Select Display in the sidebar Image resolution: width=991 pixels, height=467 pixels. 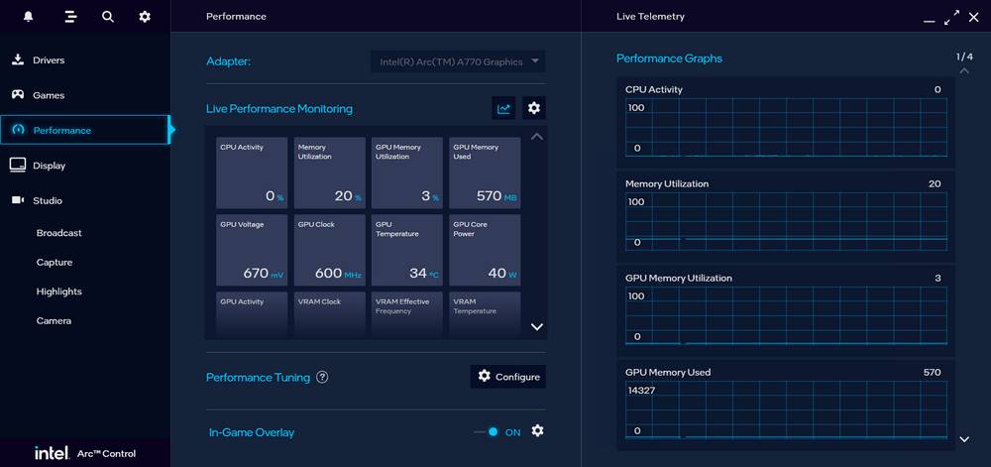tap(49, 166)
